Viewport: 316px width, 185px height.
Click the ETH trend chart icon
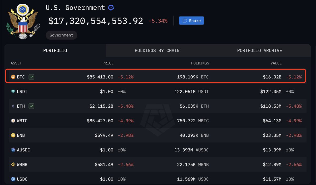[x=32, y=106]
